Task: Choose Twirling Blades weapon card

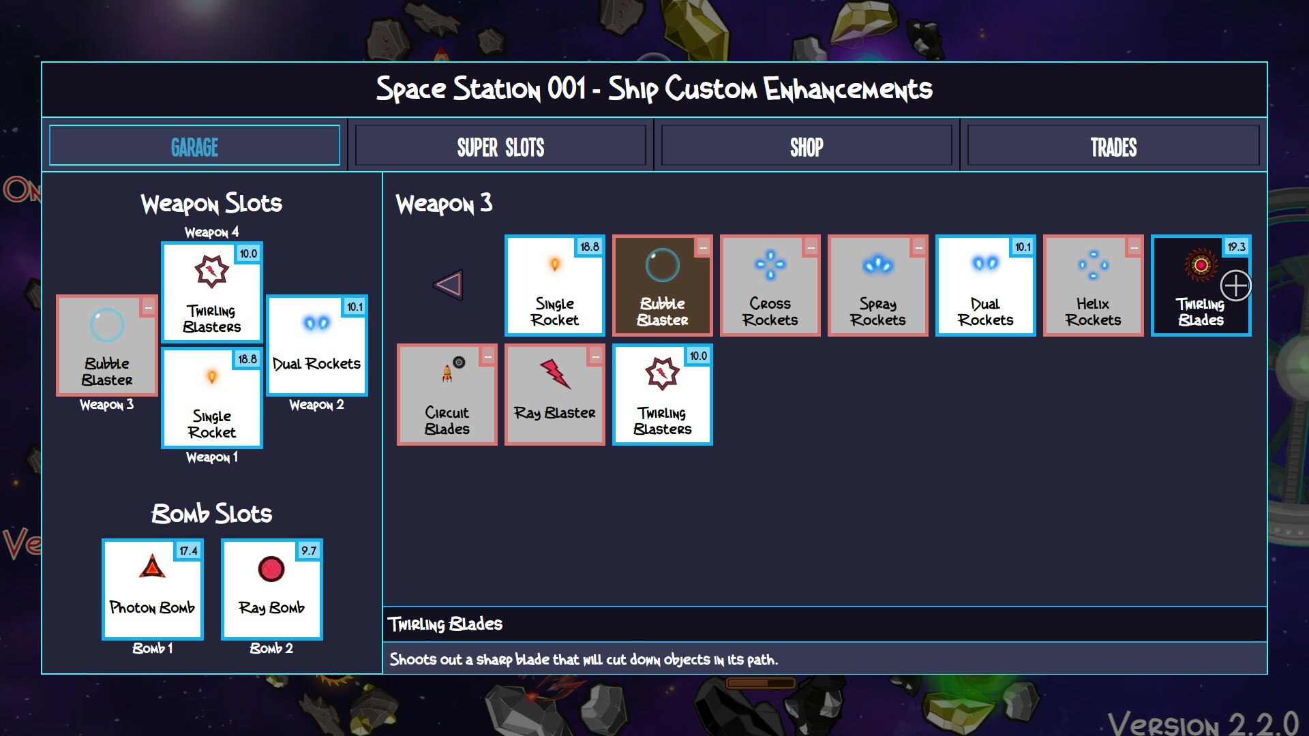Action: pyautogui.click(x=1201, y=286)
